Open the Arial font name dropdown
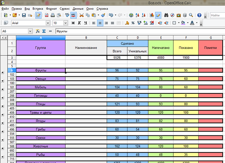 (x=48, y=23)
